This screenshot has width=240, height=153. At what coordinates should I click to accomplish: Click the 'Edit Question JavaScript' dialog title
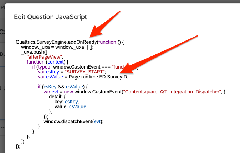pyautogui.click(x=50, y=17)
